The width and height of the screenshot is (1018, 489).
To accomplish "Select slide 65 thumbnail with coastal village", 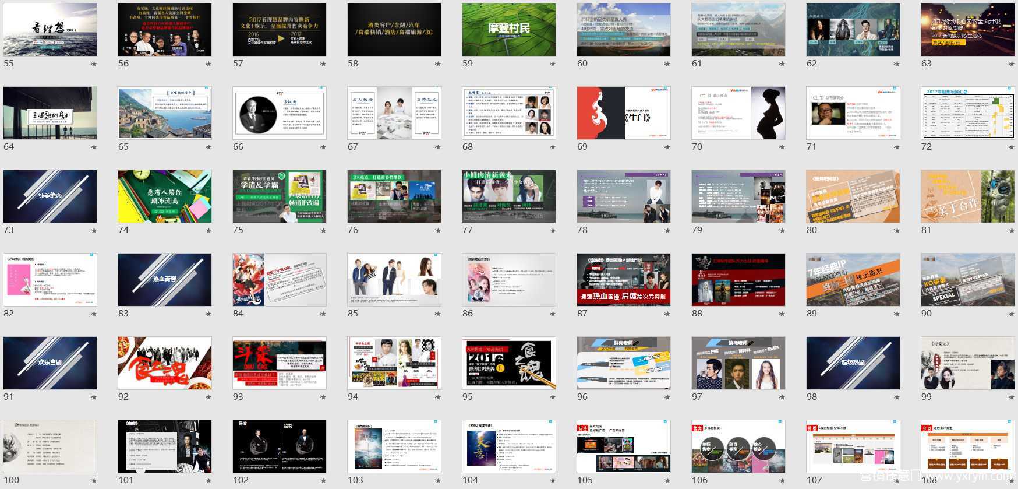I will click(x=165, y=113).
